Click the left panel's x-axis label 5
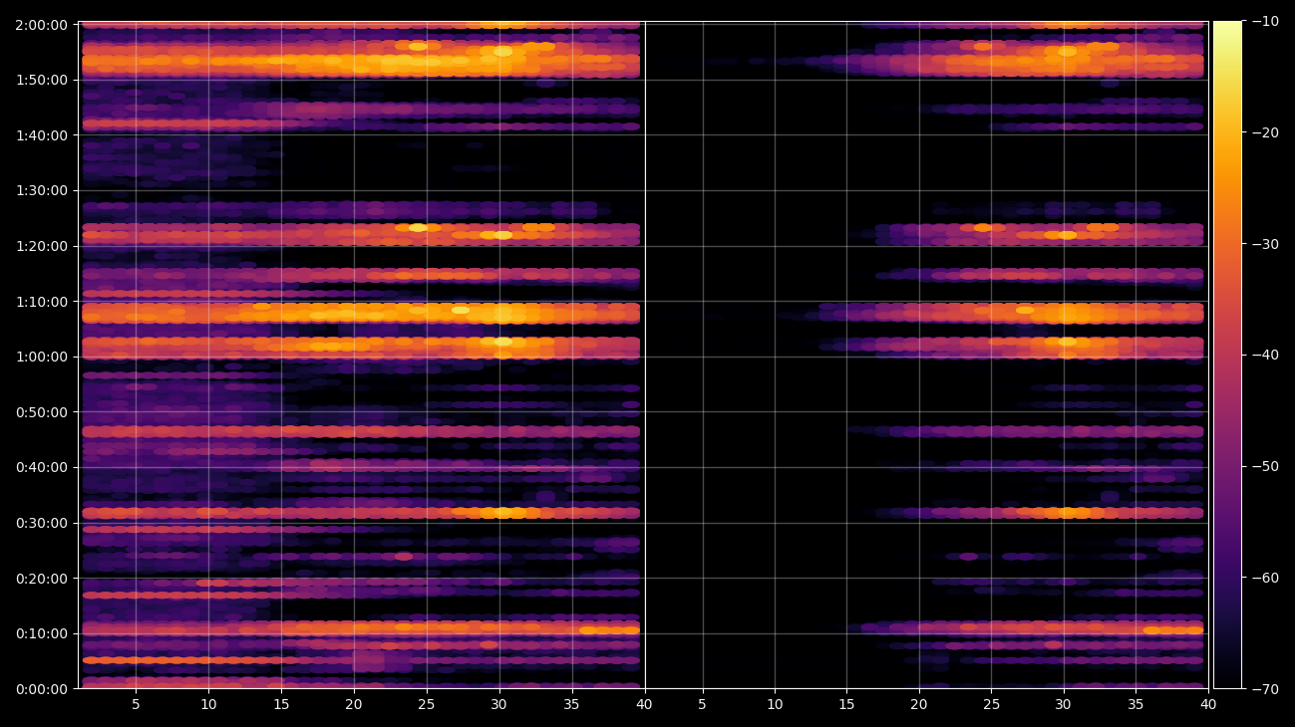1295x727 pixels. tap(136, 705)
